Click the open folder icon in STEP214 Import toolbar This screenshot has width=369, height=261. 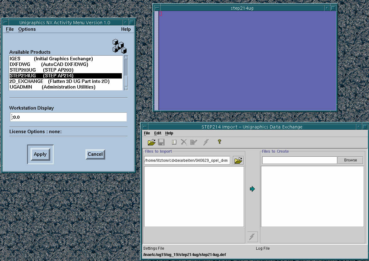point(152,142)
